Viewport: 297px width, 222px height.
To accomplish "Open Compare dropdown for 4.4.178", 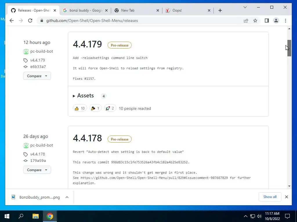I will 37,170.
